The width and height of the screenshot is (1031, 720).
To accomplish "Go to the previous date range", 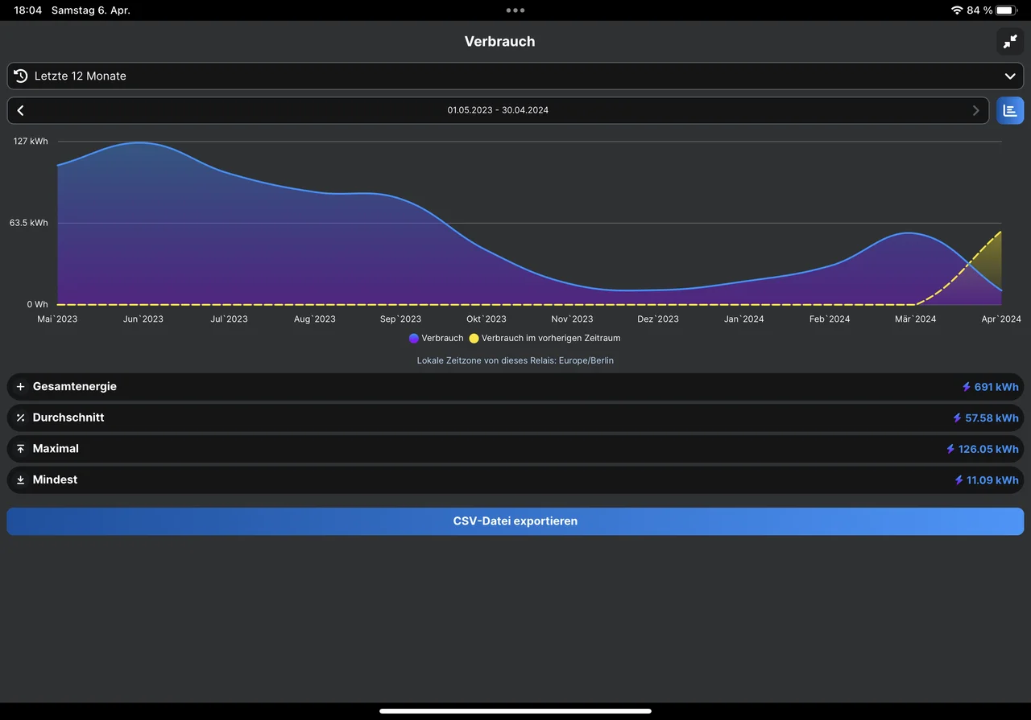I will 21,110.
